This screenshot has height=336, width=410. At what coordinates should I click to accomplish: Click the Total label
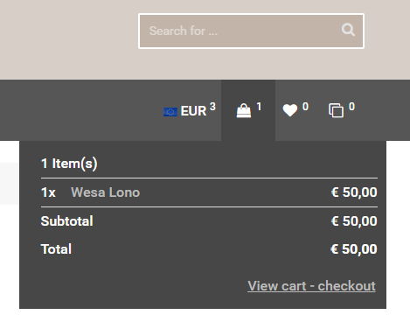click(56, 249)
